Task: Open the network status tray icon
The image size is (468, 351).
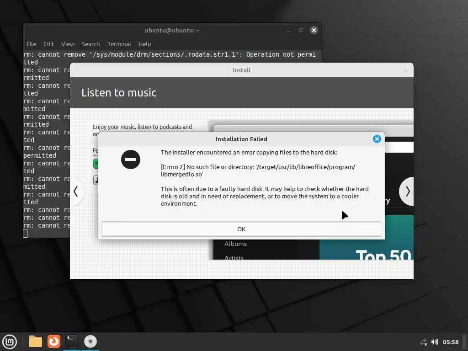Action: click(x=424, y=342)
